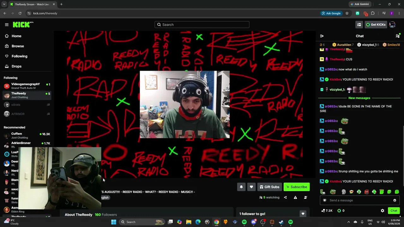Click the Pepe frog quick emote

click(x=333, y=192)
